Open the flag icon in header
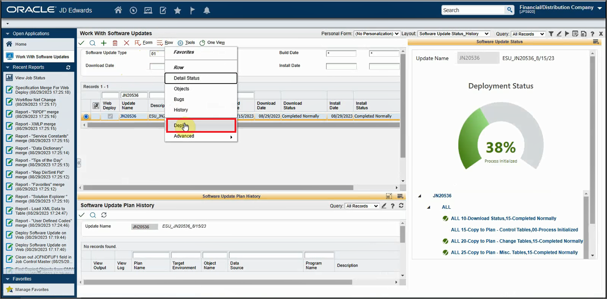 [192, 10]
